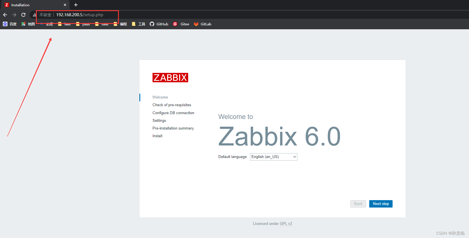
Task: Select Check of pre-requisites step
Action: [x=172, y=105]
